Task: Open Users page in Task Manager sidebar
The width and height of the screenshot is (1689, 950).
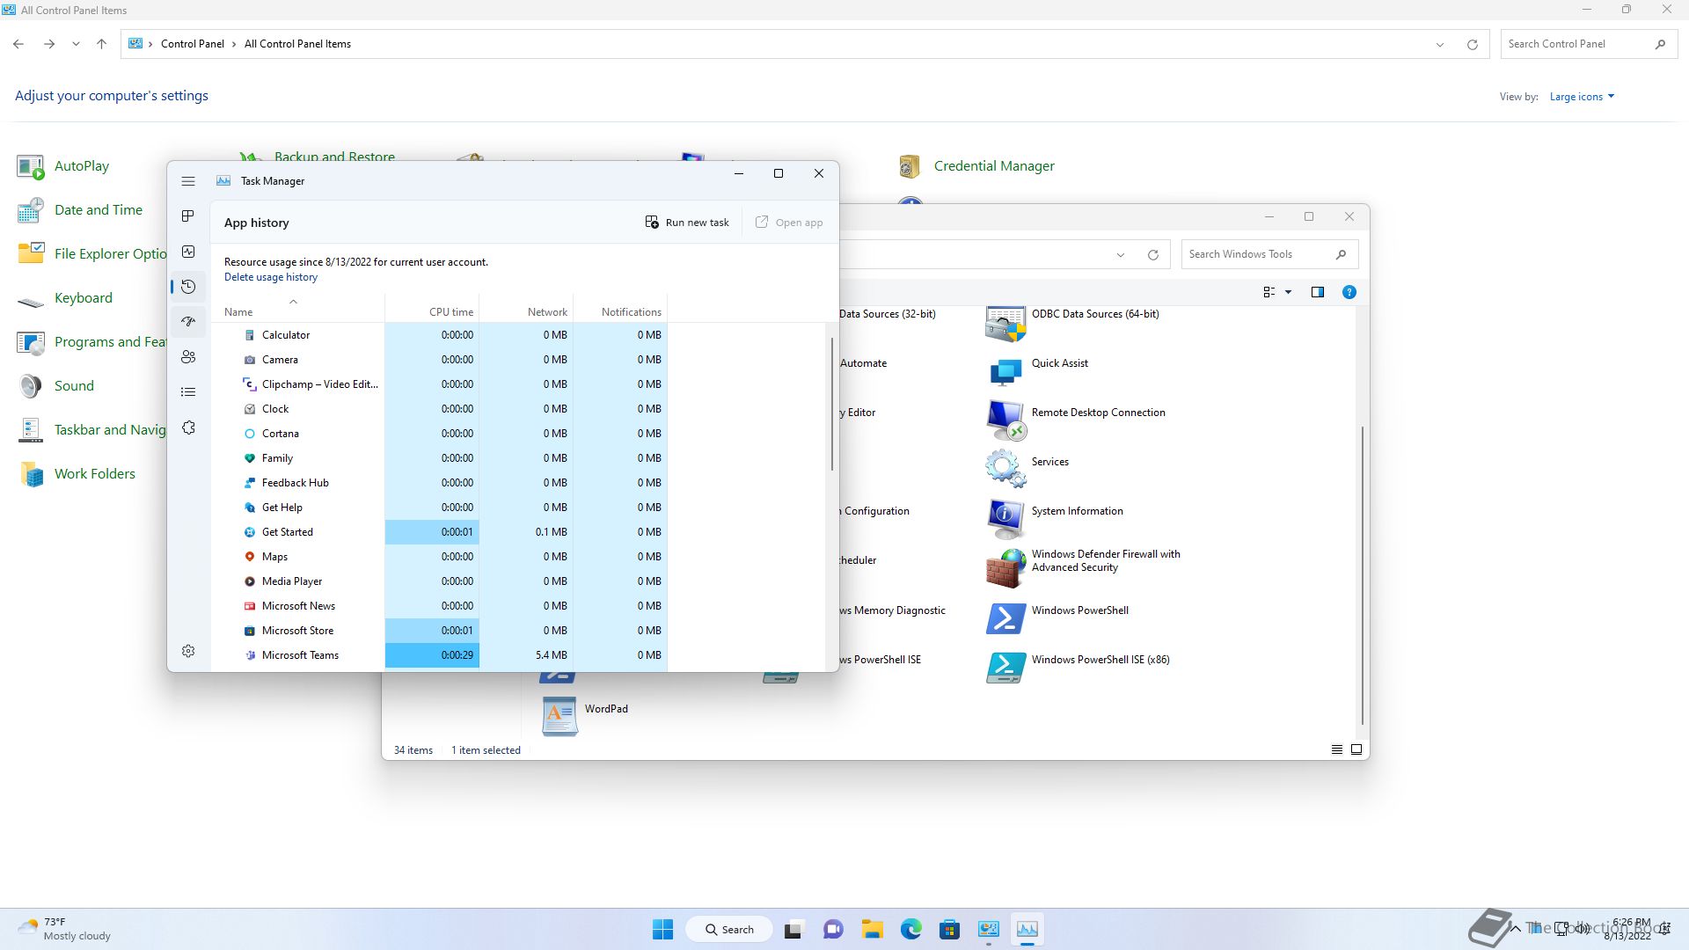Action: pyautogui.click(x=188, y=357)
